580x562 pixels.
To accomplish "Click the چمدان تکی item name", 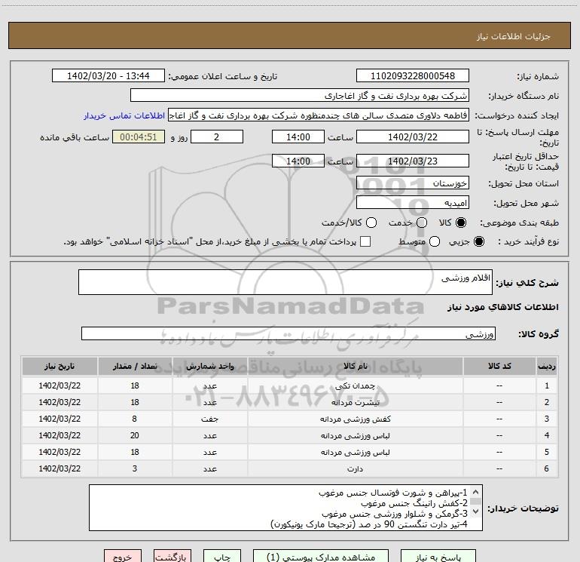I will pos(355,386).
